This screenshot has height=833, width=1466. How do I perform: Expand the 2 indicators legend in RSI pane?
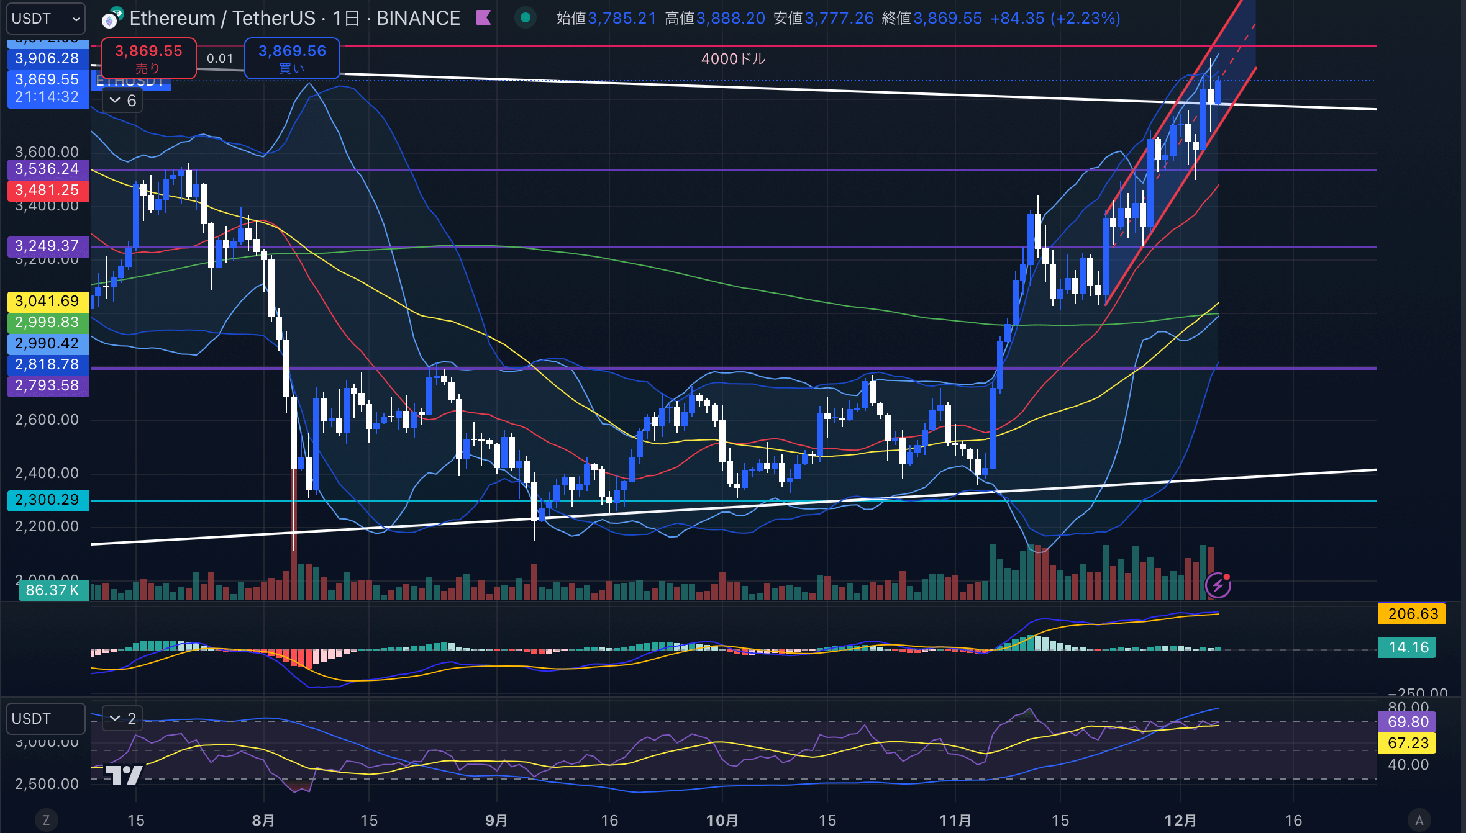tap(122, 718)
